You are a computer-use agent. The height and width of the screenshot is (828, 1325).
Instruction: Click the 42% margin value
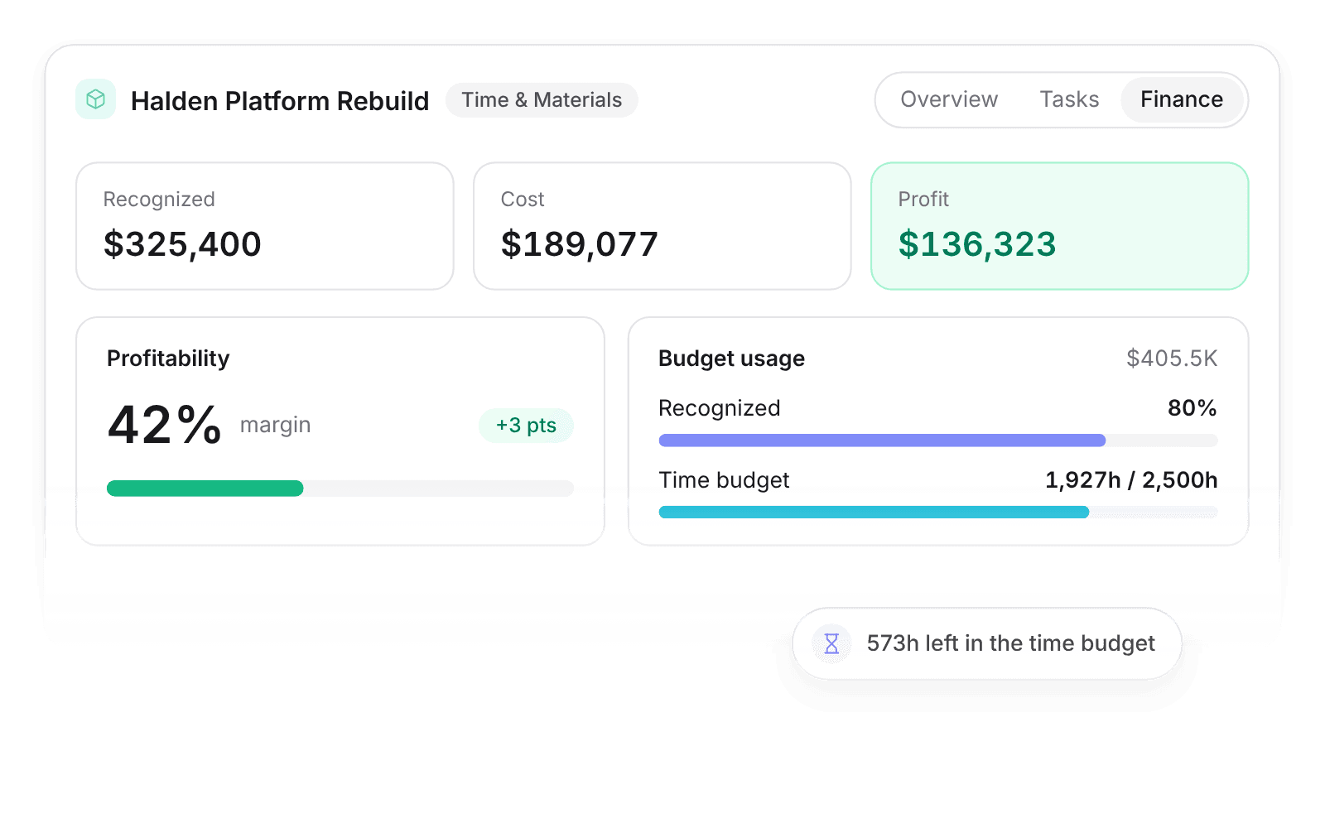point(165,425)
